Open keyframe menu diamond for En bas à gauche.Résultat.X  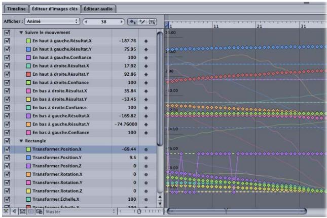pos(146,116)
